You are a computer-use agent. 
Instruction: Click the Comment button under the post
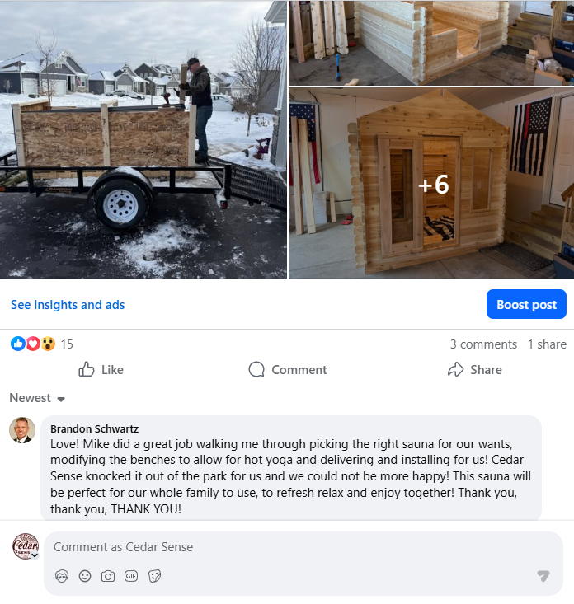pos(288,370)
